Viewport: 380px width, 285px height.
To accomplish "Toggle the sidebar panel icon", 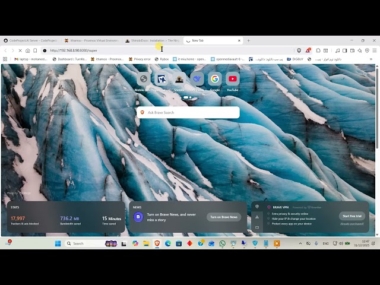I will [344, 50].
